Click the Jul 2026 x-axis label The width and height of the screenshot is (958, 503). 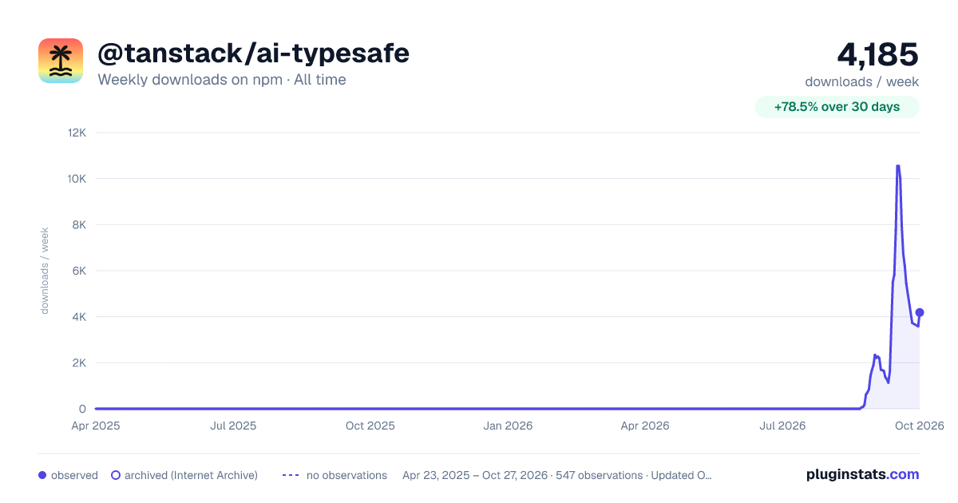click(782, 426)
